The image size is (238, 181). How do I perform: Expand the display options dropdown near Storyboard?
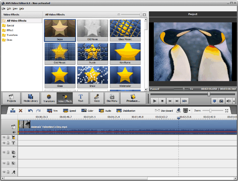click(x=190, y=111)
